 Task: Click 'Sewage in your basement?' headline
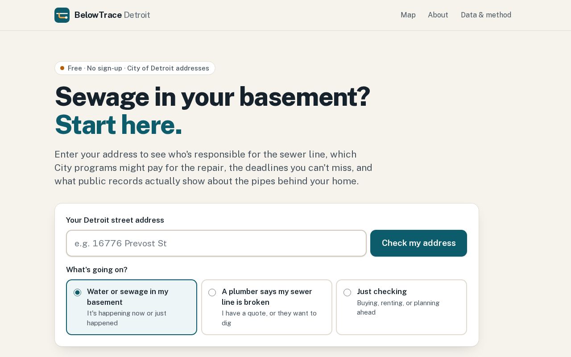[212, 96]
